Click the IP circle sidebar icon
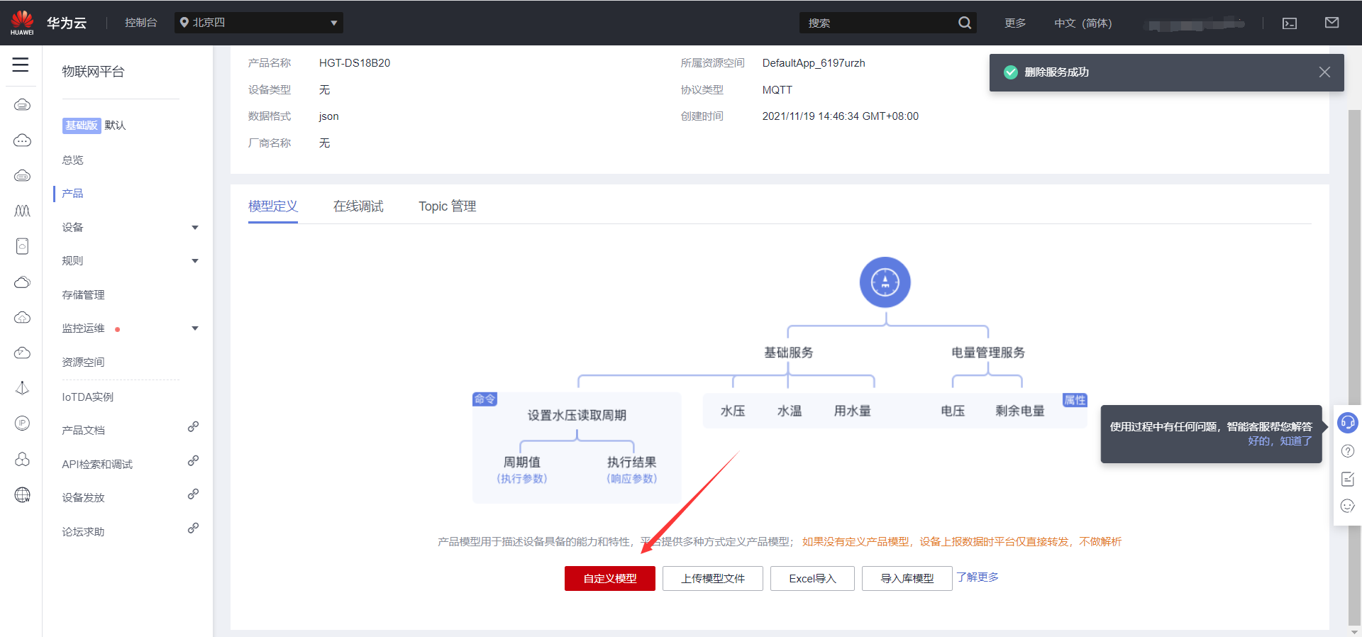1362x637 pixels. [22, 423]
